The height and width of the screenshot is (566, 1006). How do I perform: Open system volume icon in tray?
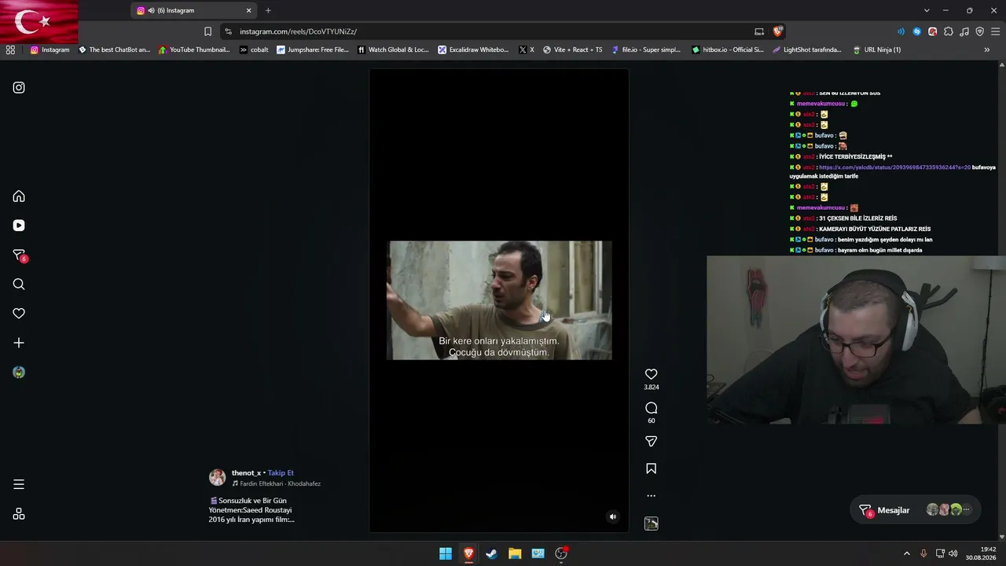pos(953,553)
